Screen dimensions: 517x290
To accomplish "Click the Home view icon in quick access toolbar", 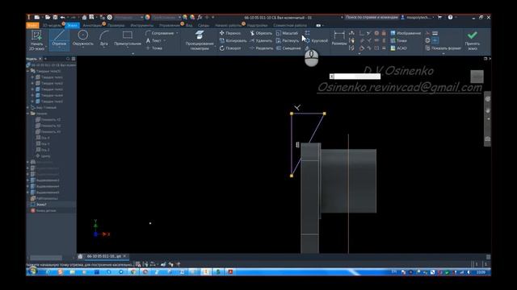I will [84, 17].
